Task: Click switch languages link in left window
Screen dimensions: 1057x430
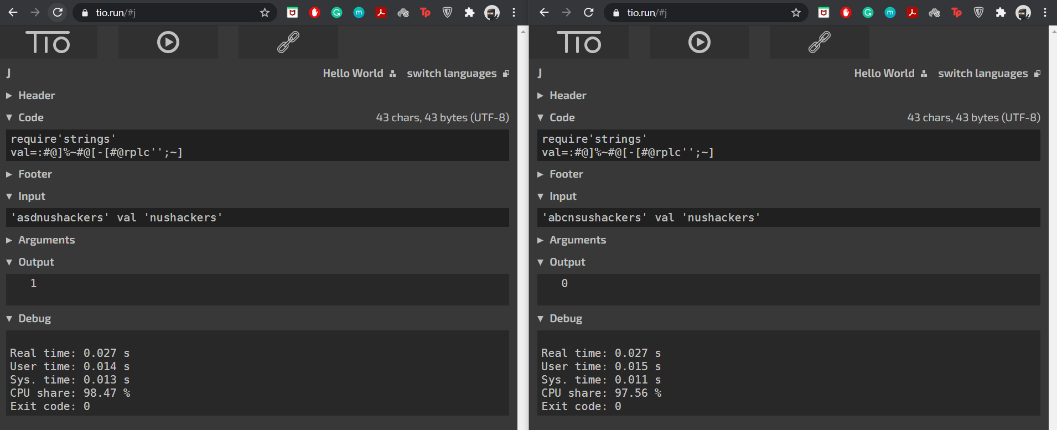Action: tap(458, 73)
